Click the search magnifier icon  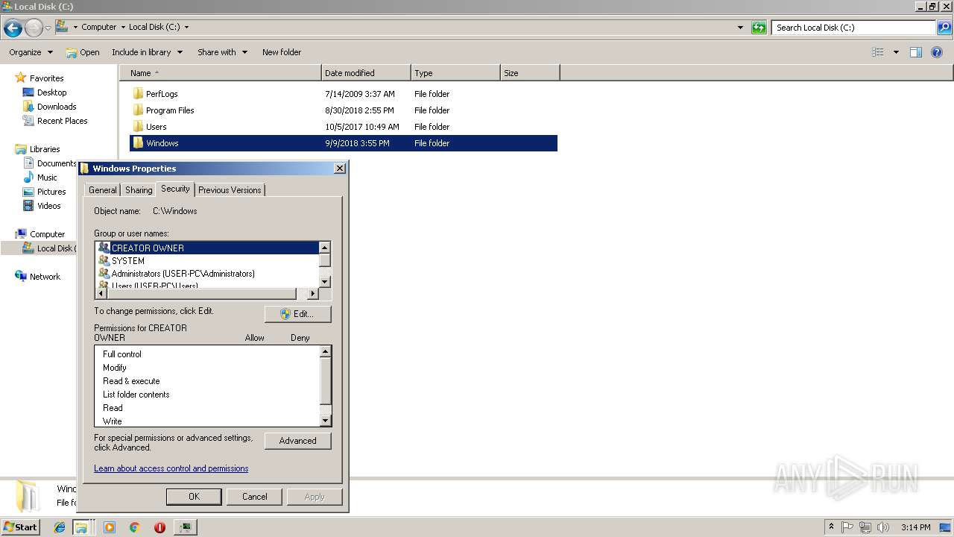coord(944,28)
